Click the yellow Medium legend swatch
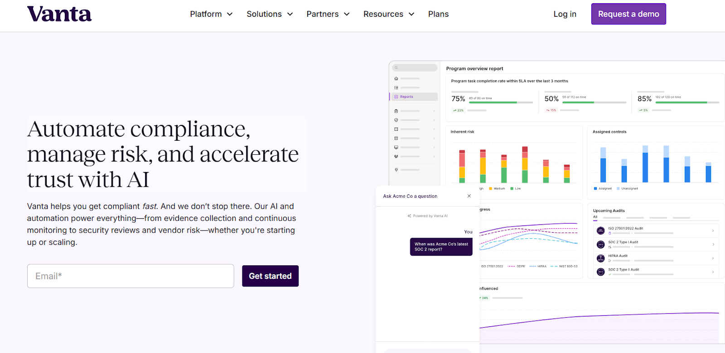This screenshot has height=353, width=725. (491, 189)
